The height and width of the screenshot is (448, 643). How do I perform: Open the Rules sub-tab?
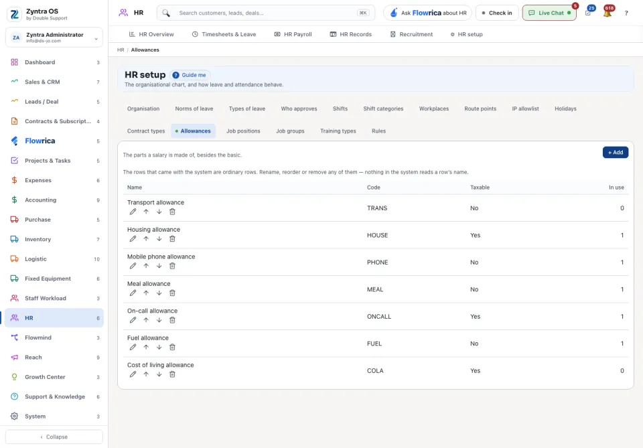(x=378, y=131)
